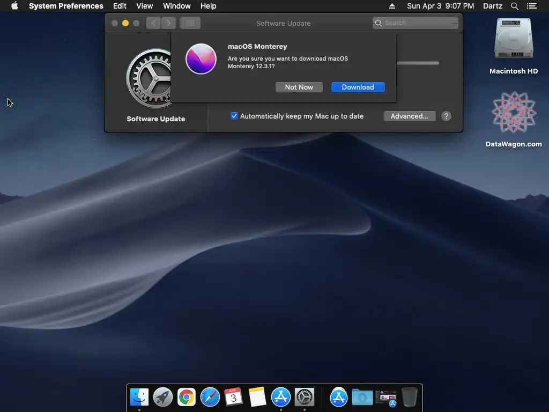Open Advanced... update options
Image resolution: width=549 pixels, height=412 pixels.
click(x=409, y=116)
